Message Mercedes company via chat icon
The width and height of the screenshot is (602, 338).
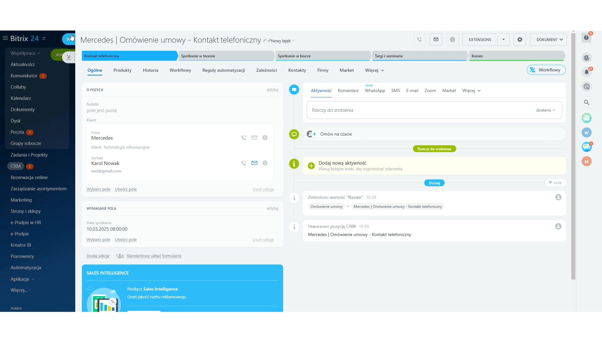pyautogui.click(x=265, y=138)
